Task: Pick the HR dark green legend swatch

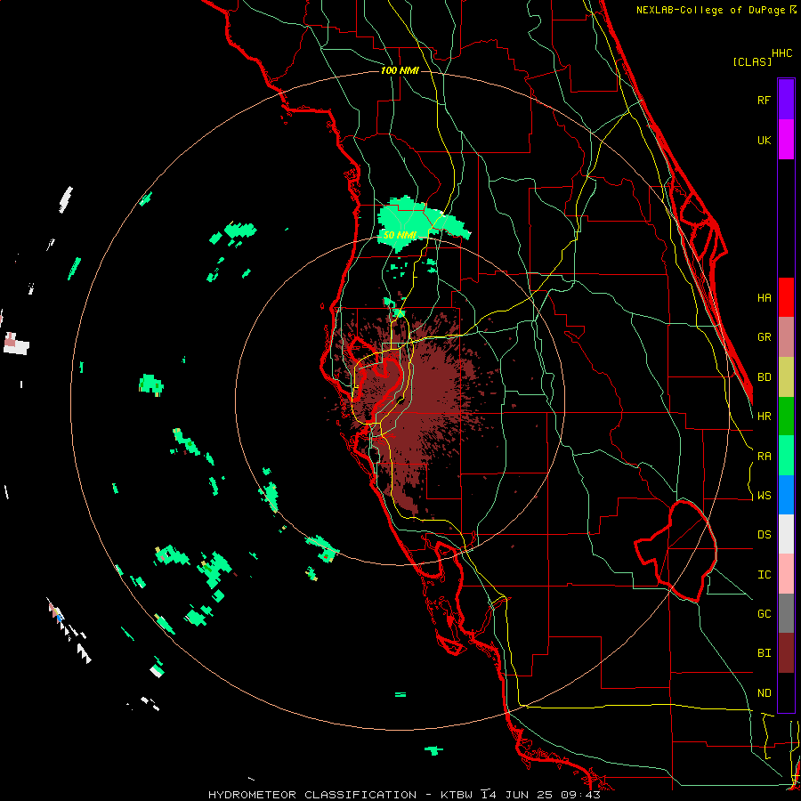Action: [x=786, y=417]
